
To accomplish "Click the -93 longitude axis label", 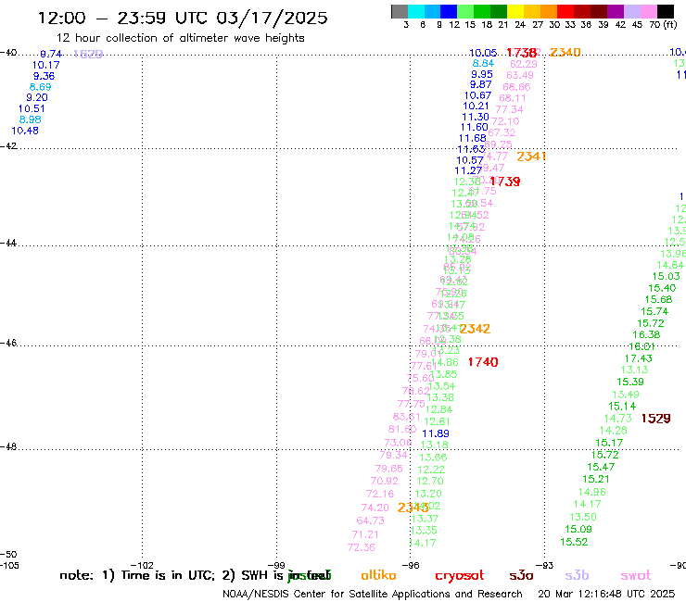I will (545, 565).
